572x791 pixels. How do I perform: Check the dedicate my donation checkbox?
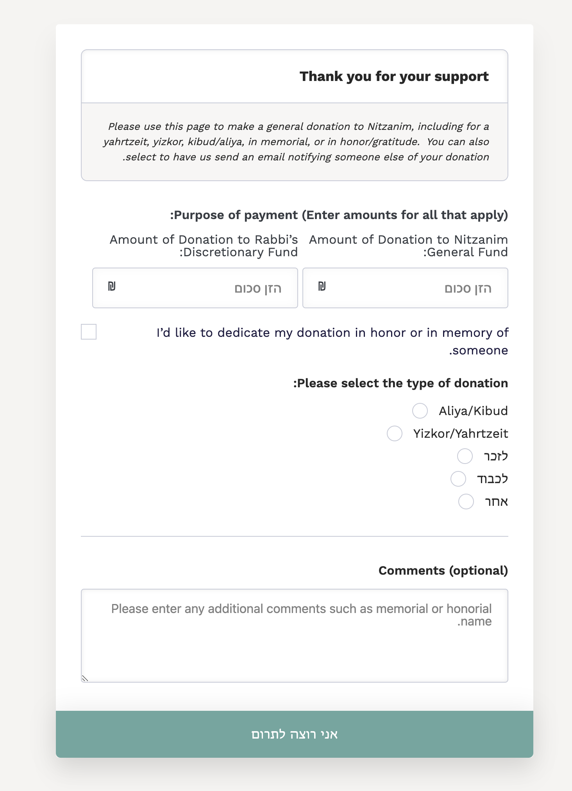[x=89, y=332]
